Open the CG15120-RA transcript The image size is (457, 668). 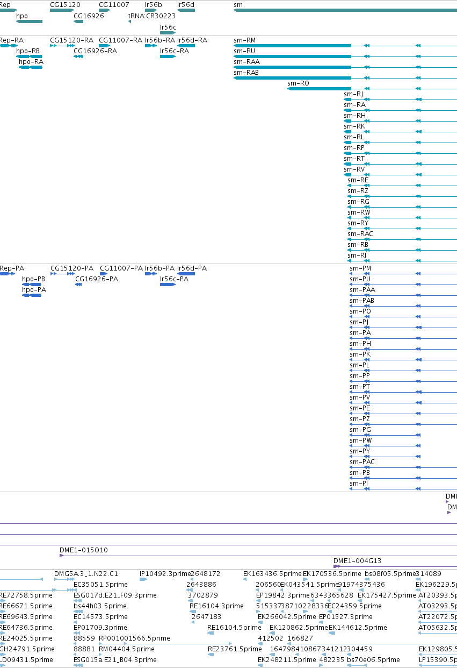point(62,46)
